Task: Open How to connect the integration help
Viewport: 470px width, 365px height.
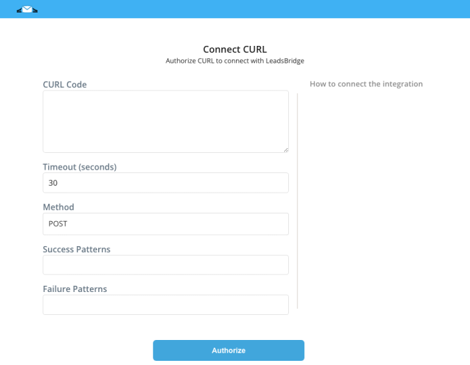Action: point(366,83)
